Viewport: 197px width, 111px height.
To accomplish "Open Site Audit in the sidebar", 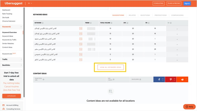I will [6, 18].
